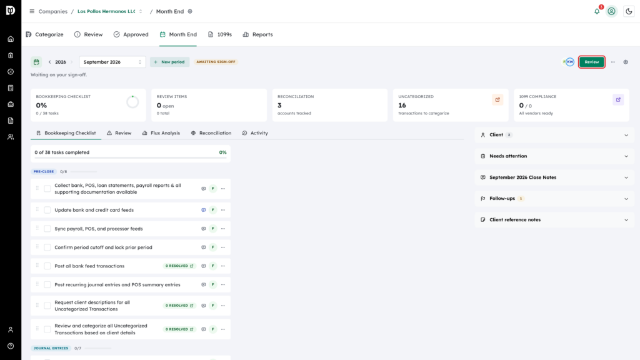Open the September 2026 period dropdown
The height and width of the screenshot is (360, 640).
[112, 62]
